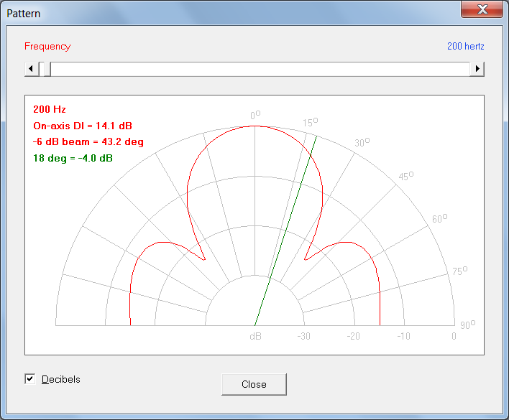Click the 45° angle label

(406, 176)
